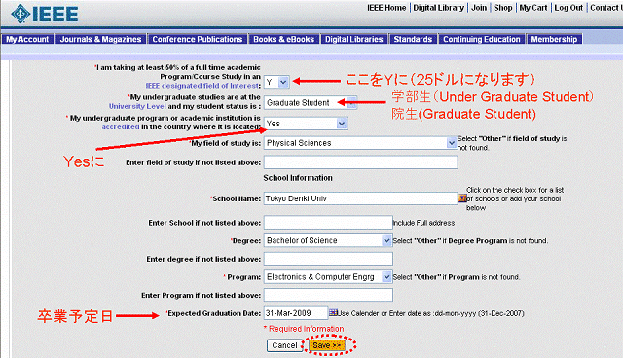Follow the IEEE designated field of interest link
The image size is (623, 358).
(x=202, y=86)
